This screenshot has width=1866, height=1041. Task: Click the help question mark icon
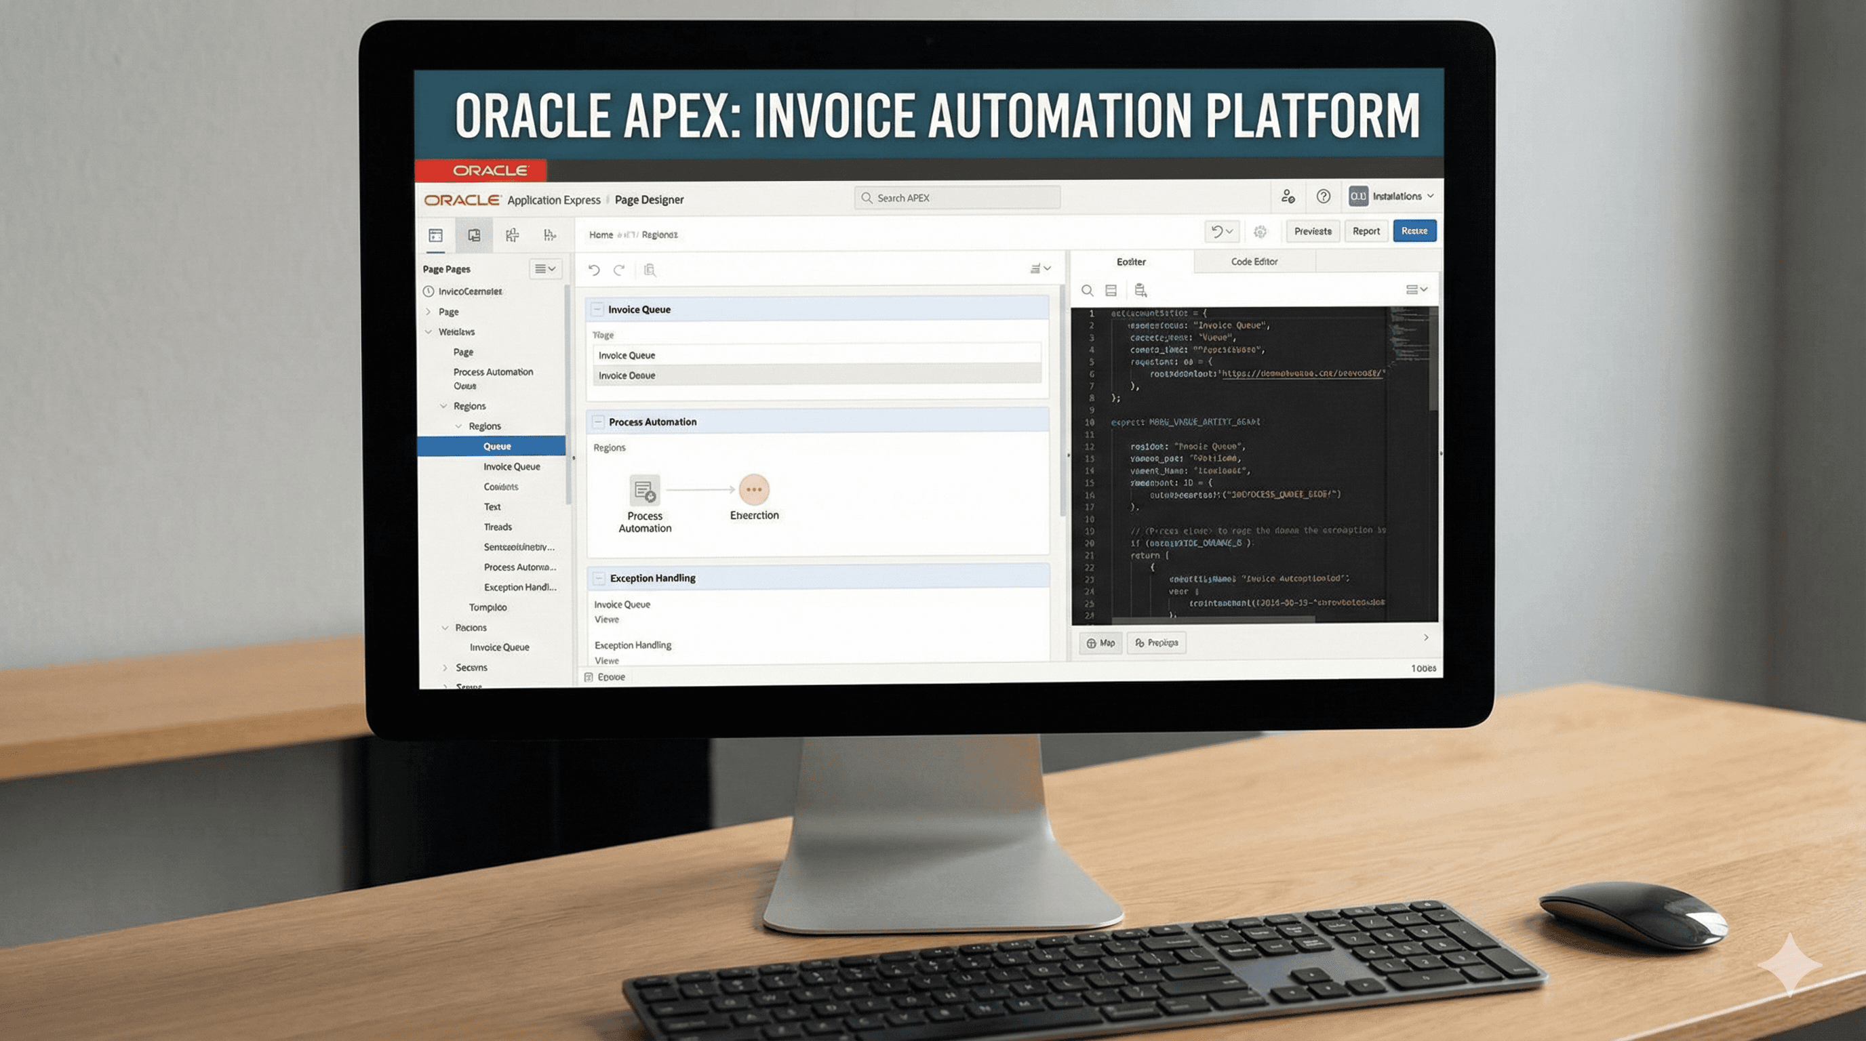(x=1323, y=196)
